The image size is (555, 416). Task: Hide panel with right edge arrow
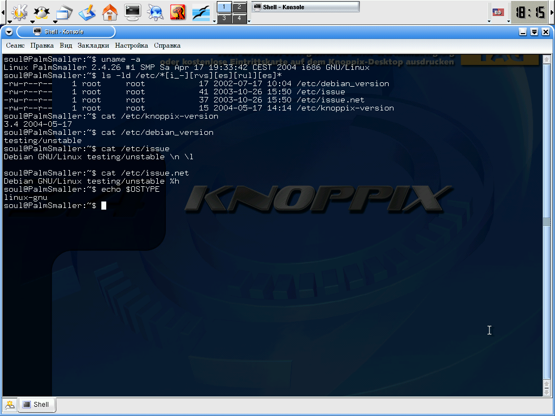pyautogui.click(x=552, y=12)
